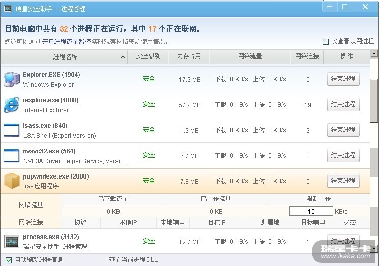Sort by 网络流量 column header
The height and width of the screenshot is (266, 379).
click(x=250, y=57)
